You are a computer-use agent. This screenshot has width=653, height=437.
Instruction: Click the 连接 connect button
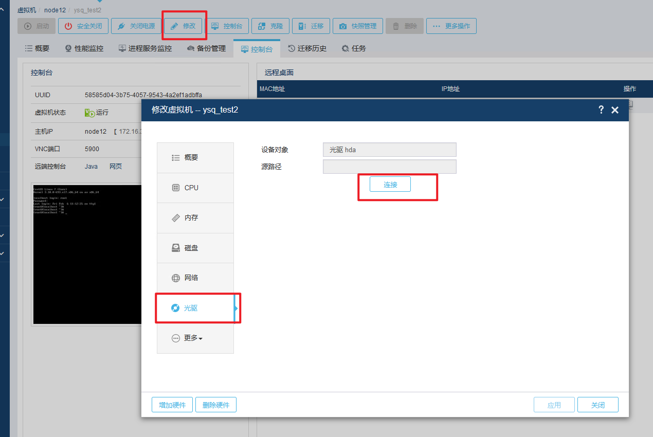390,185
